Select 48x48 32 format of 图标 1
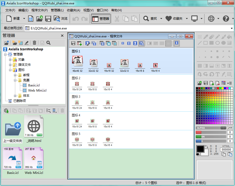Viewport: 235px width, 186px height. pyautogui.click(x=77, y=64)
